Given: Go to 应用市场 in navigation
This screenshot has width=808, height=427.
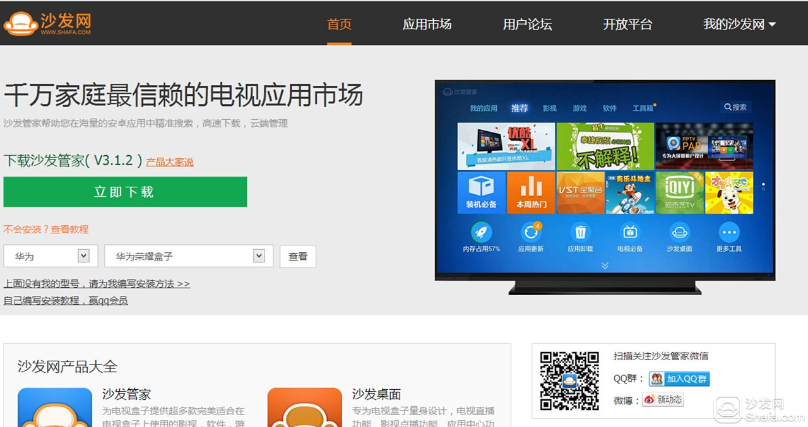Looking at the screenshot, I should pos(427,24).
